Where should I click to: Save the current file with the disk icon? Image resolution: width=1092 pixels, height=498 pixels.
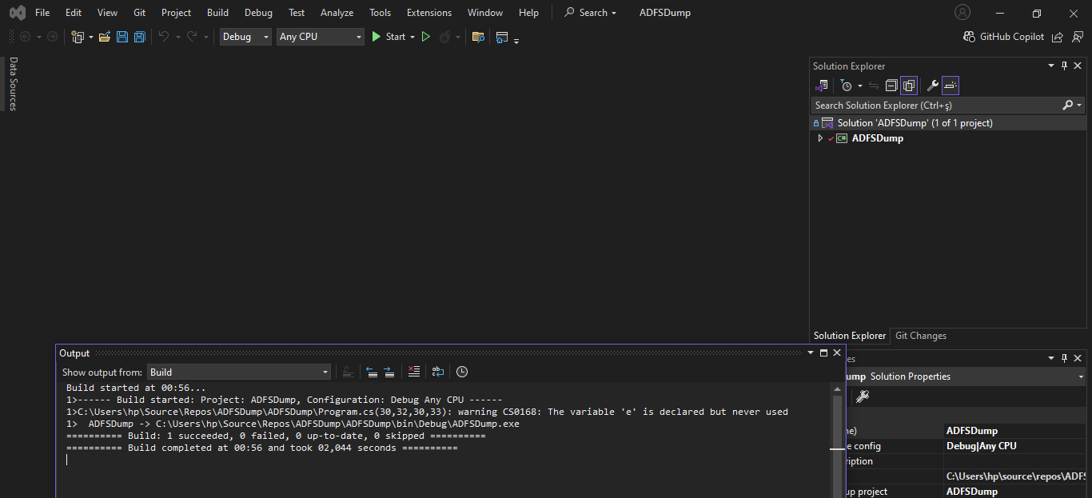pyautogui.click(x=122, y=37)
